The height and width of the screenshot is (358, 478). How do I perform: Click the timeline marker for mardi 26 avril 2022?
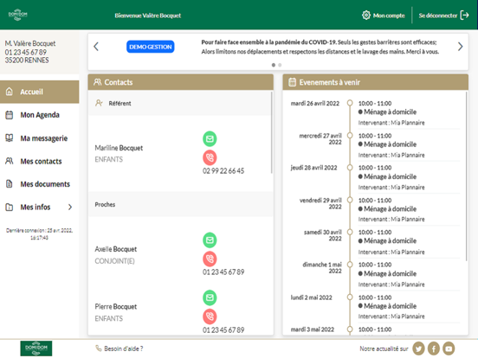(x=350, y=103)
